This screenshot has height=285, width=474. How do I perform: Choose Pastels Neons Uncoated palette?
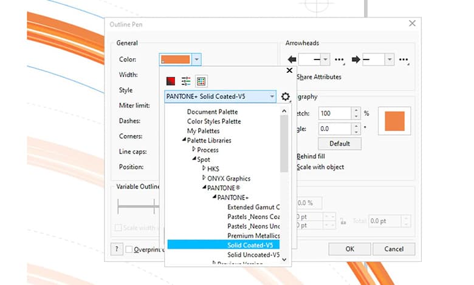[x=253, y=226]
